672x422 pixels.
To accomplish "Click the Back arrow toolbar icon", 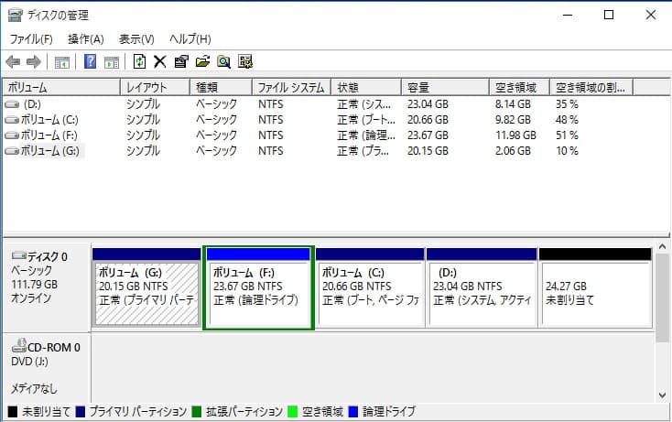I will pyautogui.click(x=13, y=62).
